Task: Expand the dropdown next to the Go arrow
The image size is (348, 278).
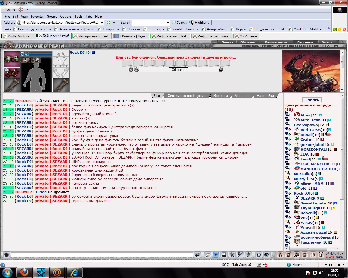Action: (x=114, y=23)
